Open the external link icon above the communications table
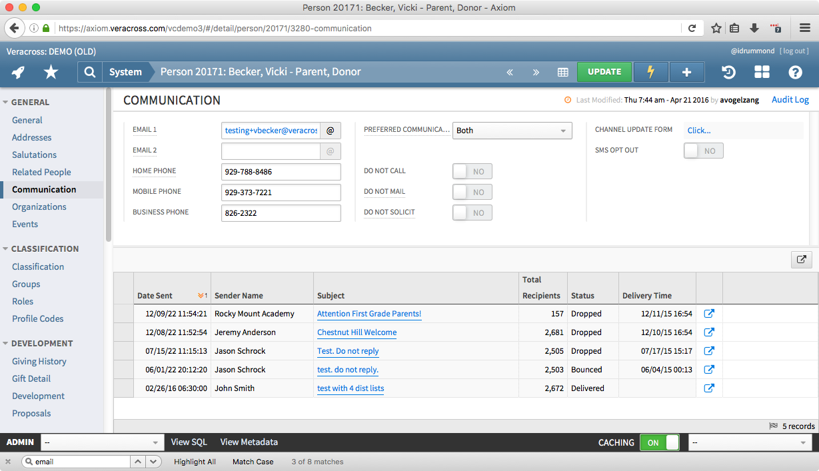 [x=801, y=259]
